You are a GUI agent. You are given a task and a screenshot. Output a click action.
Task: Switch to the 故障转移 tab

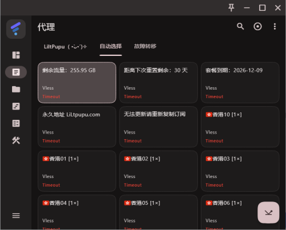point(145,46)
